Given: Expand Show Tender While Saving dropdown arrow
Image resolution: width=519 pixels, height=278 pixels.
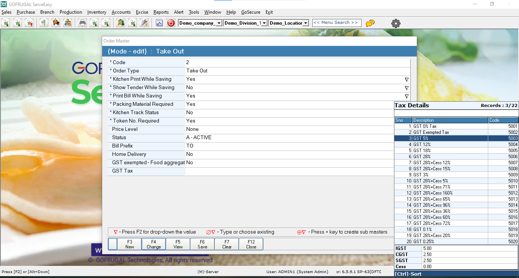Looking at the screenshot, I should (407, 88).
